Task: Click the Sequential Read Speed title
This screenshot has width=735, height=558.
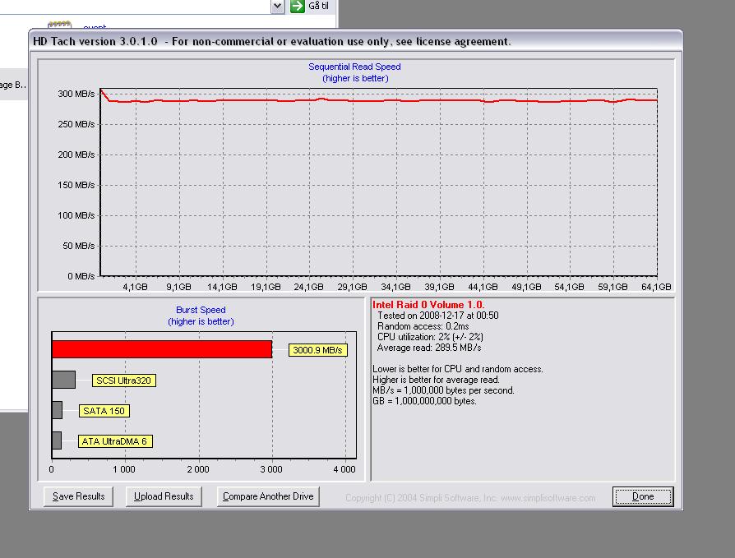Action: [x=354, y=67]
